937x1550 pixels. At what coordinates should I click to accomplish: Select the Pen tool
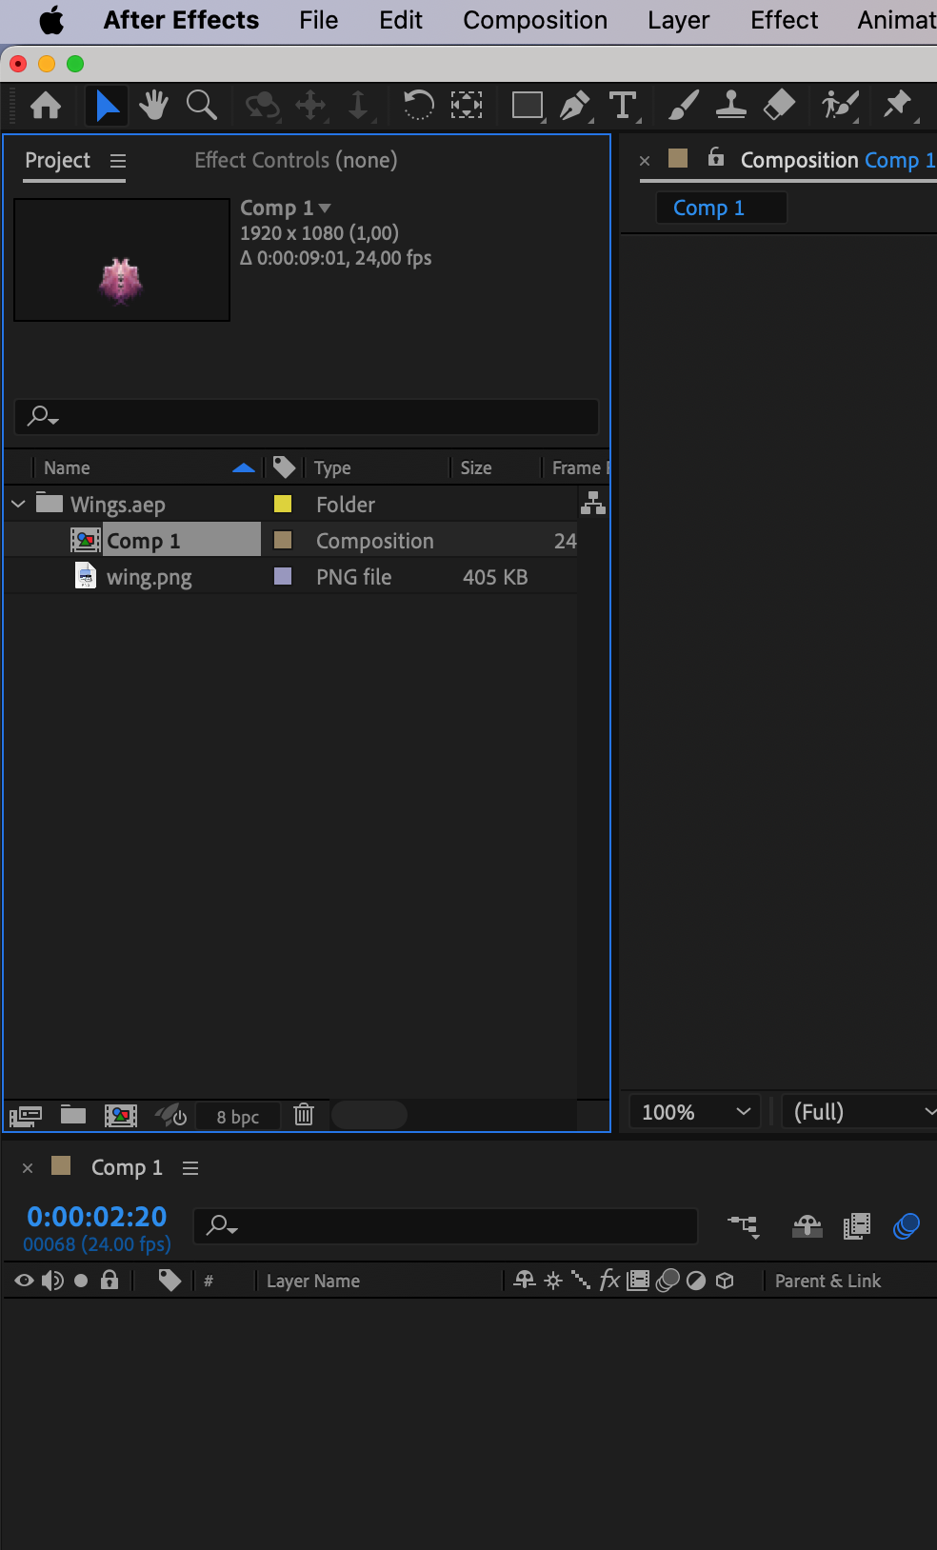(575, 105)
